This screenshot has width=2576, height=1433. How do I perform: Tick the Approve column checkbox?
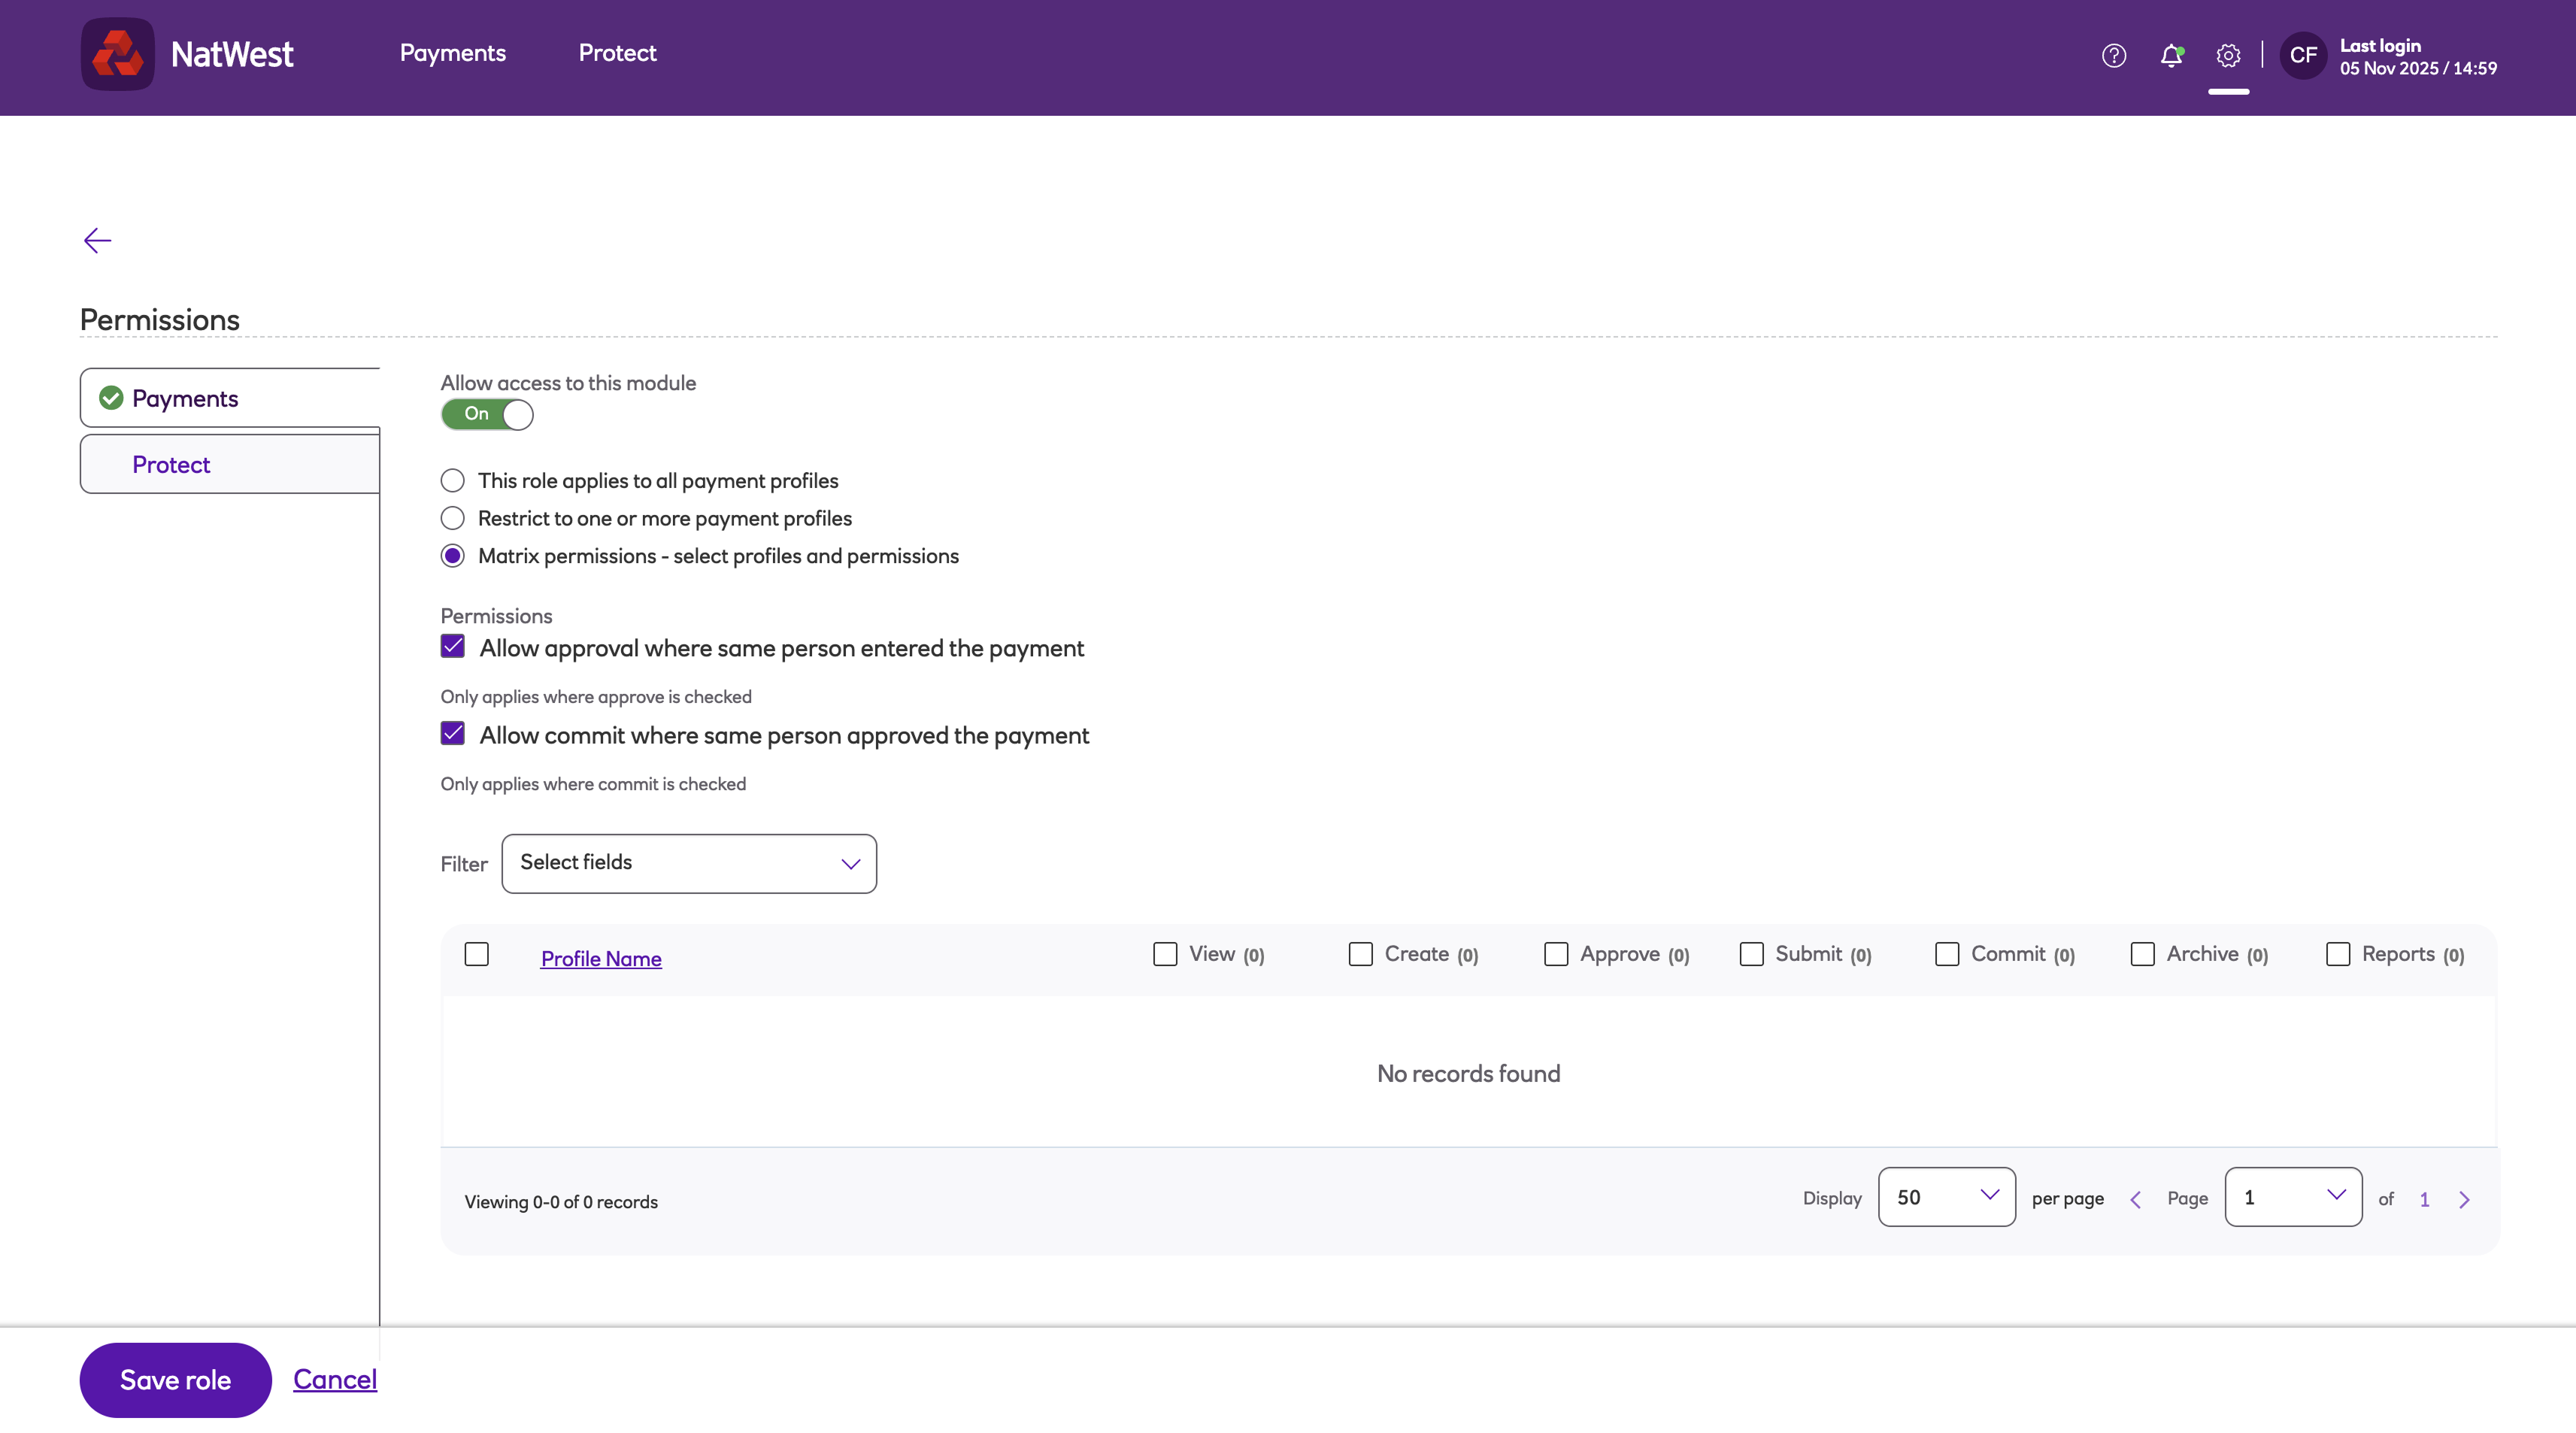1556,954
